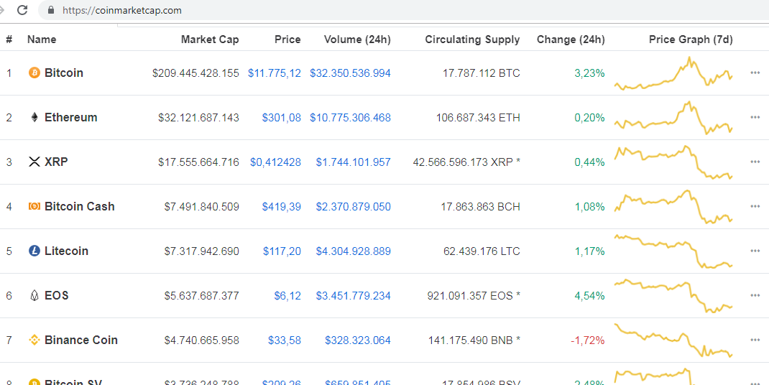This screenshot has height=385, width=769.
Task: Click Binance Coin price $33,58
Action: pos(285,340)
